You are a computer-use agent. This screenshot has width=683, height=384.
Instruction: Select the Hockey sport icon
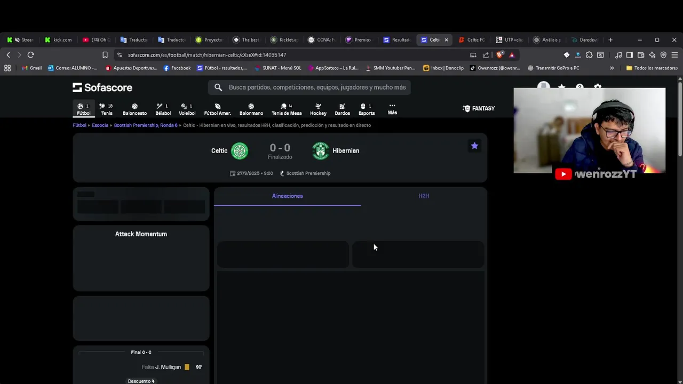click(318, 109)
